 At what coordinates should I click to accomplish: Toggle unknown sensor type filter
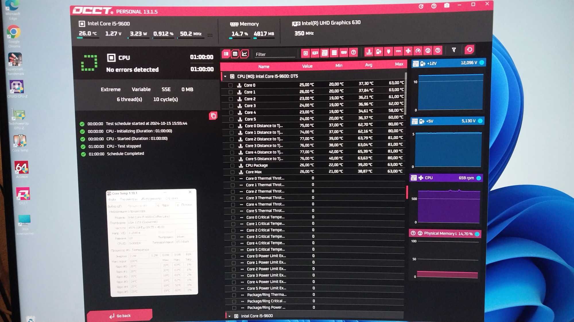pyautogui.click(x=438, y=50)
